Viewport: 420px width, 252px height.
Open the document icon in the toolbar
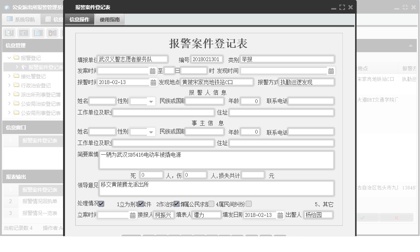[x=38, y=32]
